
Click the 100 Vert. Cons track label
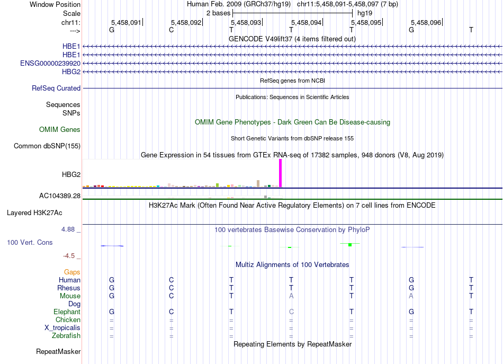pyautogui.click(x=30, y=242)
